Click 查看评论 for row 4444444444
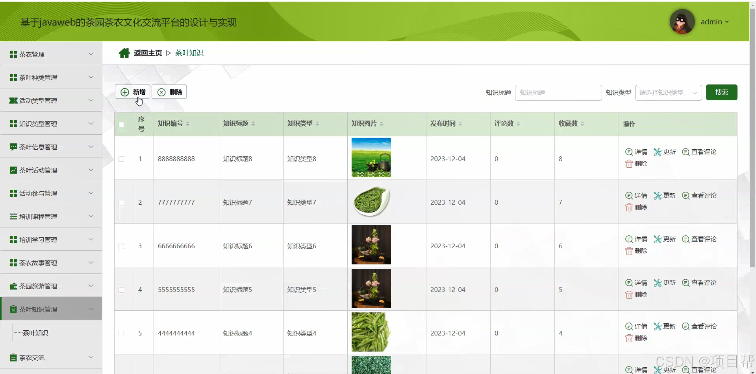756x374 pixels. (699, 326)
